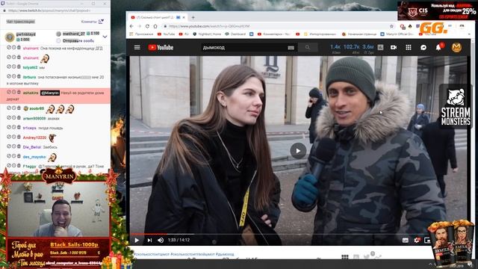Open a new browser tab with plus
The image size is (478, 269).
pos(193,18)
